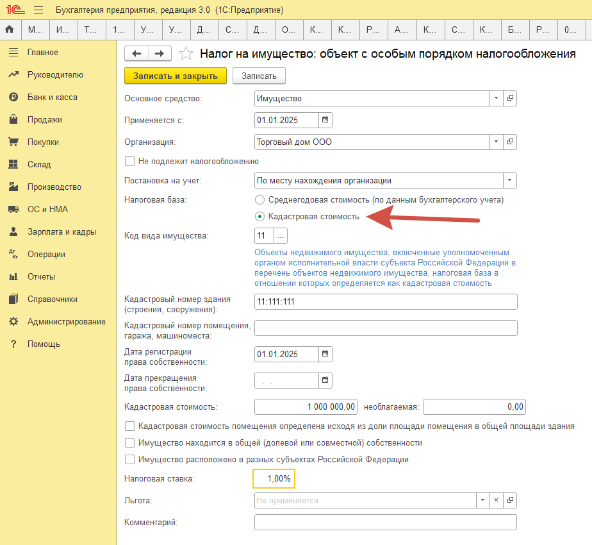Add the form to favorites with star icon
Screen dimensions: 592x545
(x=185, y=54)
